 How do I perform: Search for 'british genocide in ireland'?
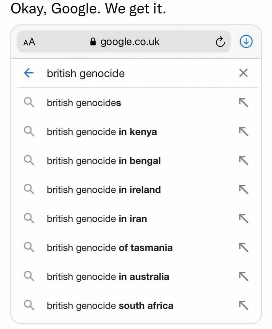pos(104,190)
